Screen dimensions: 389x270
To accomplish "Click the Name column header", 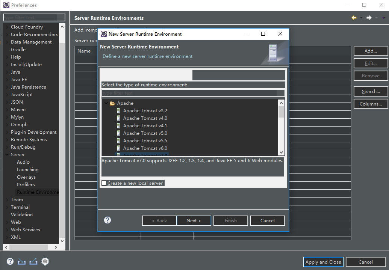I will click(84, 51).
